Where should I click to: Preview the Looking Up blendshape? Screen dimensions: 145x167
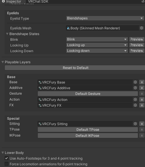point(137,45)
